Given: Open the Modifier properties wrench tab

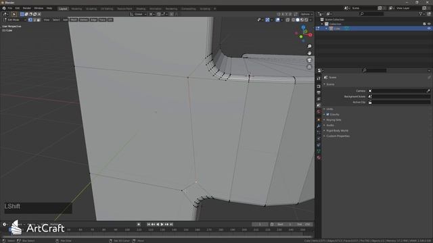Looking at the screenshot, I should (319, 126).
